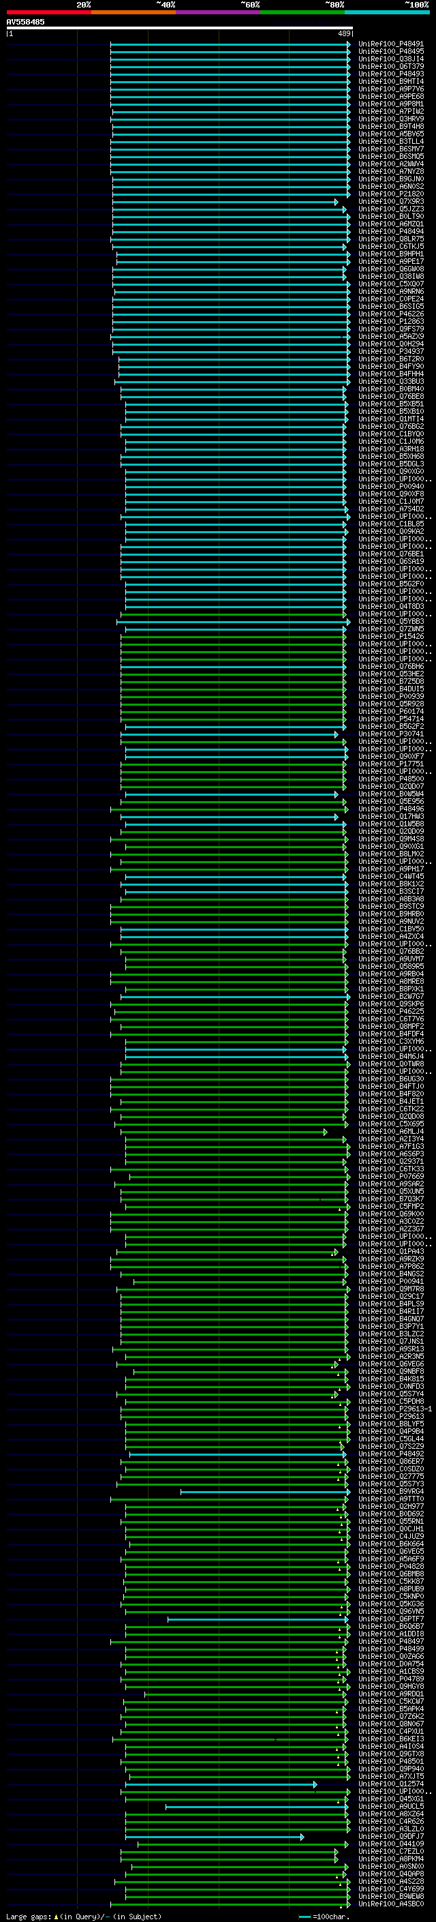Select the entry UniRef100_Q3HRV9

click(390, 119)
